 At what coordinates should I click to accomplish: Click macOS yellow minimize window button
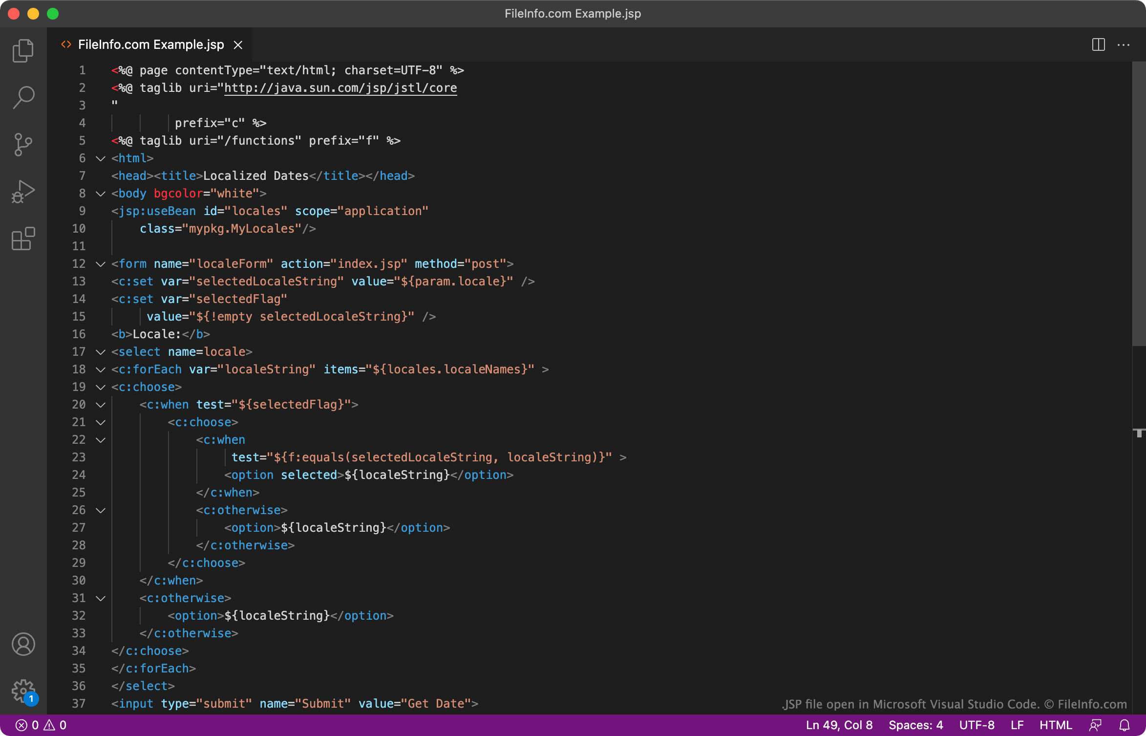(x=33, y=14)
